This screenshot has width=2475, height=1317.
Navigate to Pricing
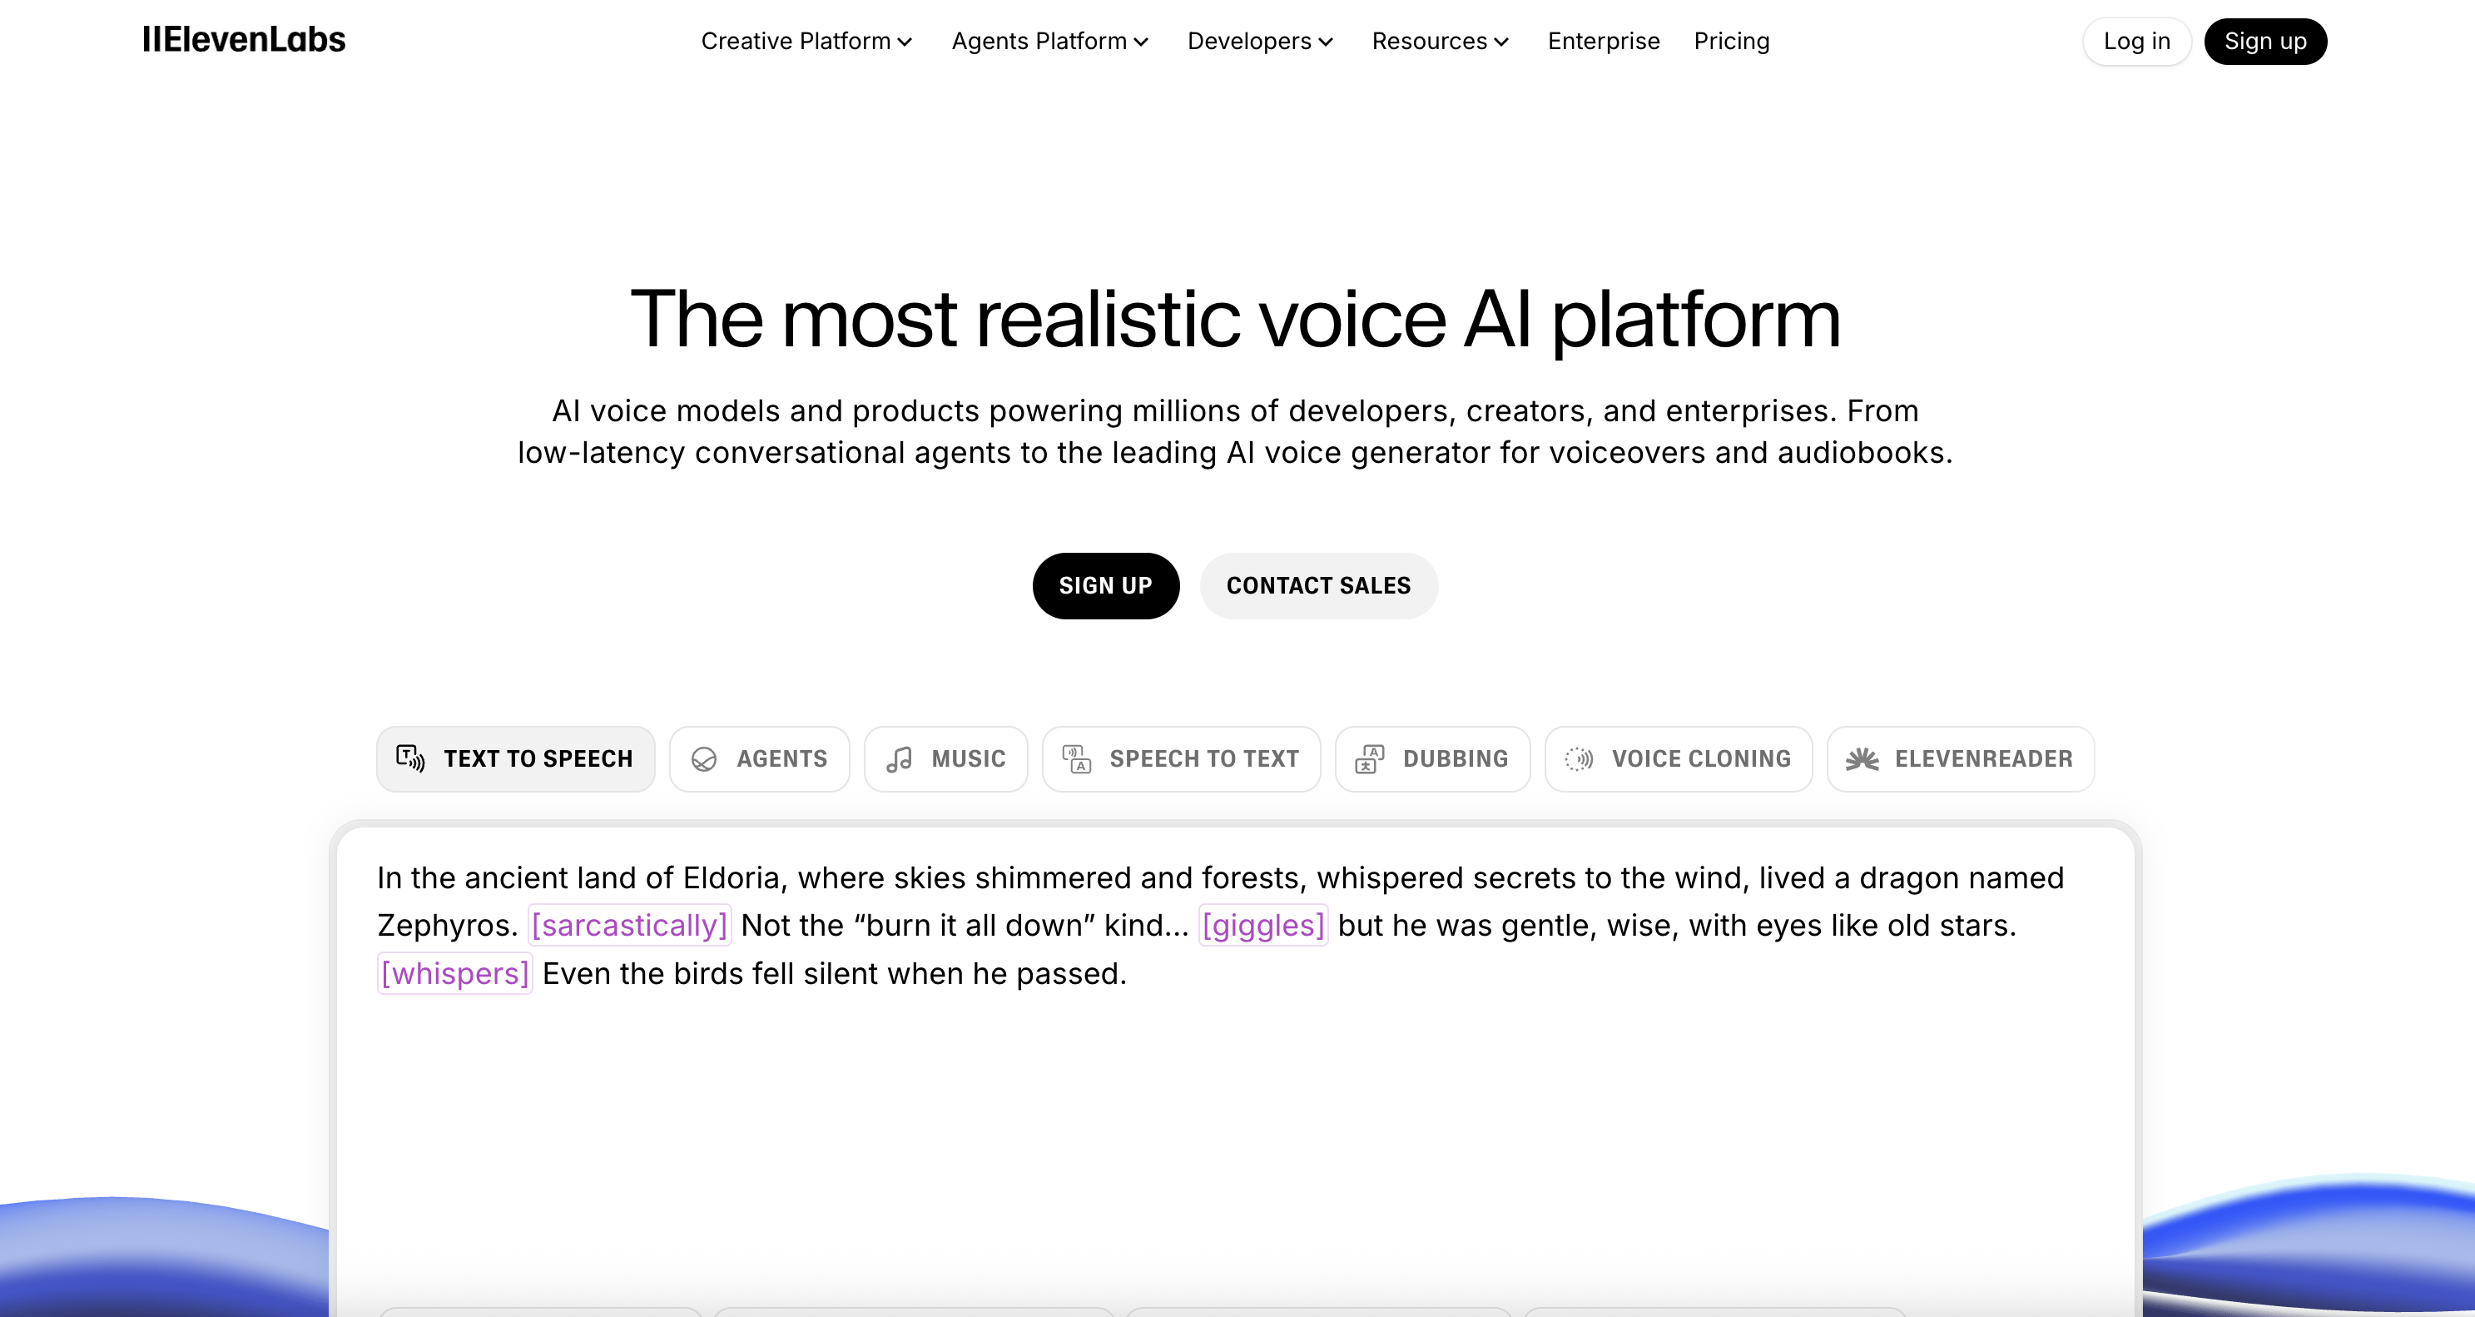(1731, 42)
